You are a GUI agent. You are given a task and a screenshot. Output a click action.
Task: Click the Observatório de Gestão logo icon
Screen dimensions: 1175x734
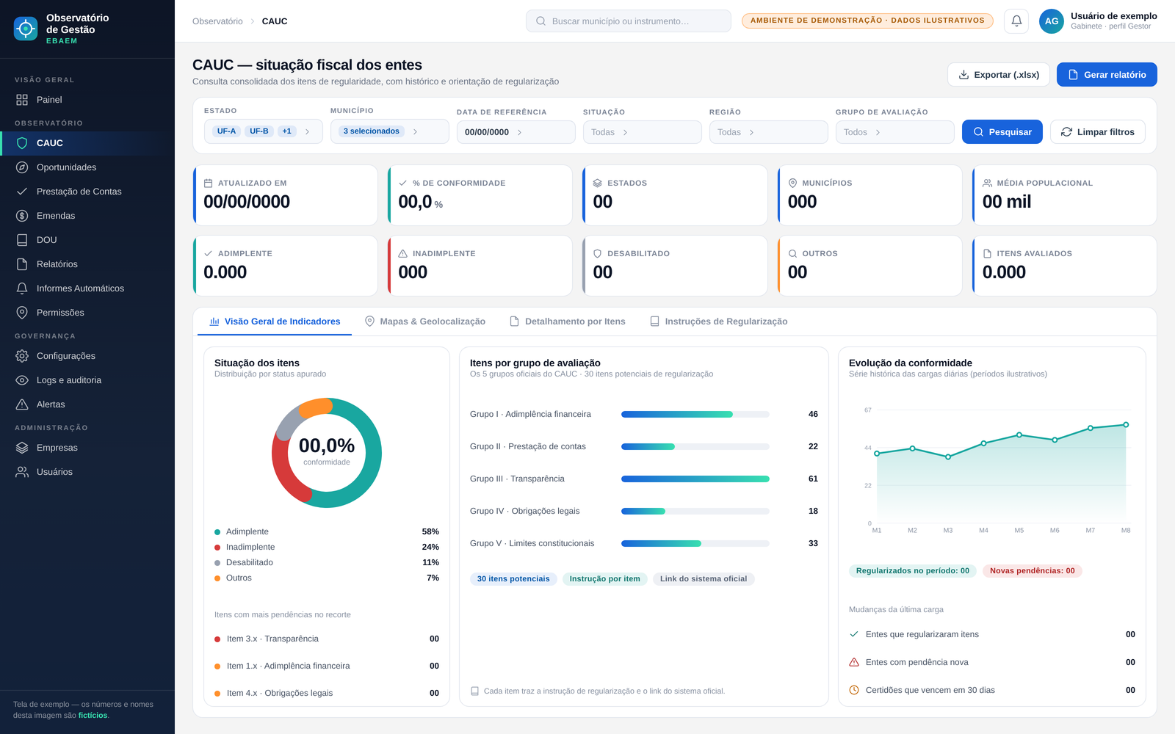26,29
